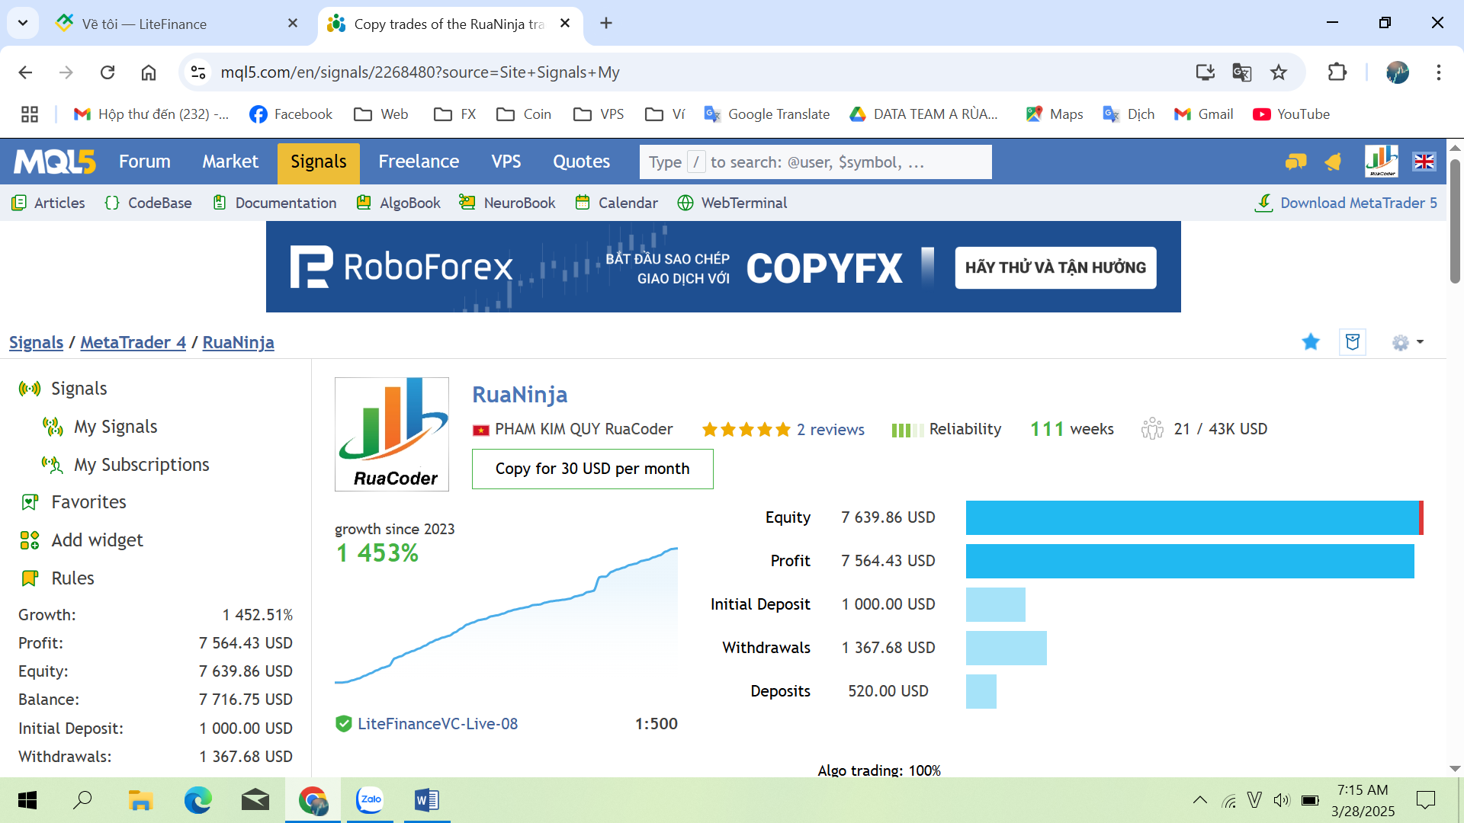Open Windows Start menu
This screenshot has width=1464, height=823.
27,800
